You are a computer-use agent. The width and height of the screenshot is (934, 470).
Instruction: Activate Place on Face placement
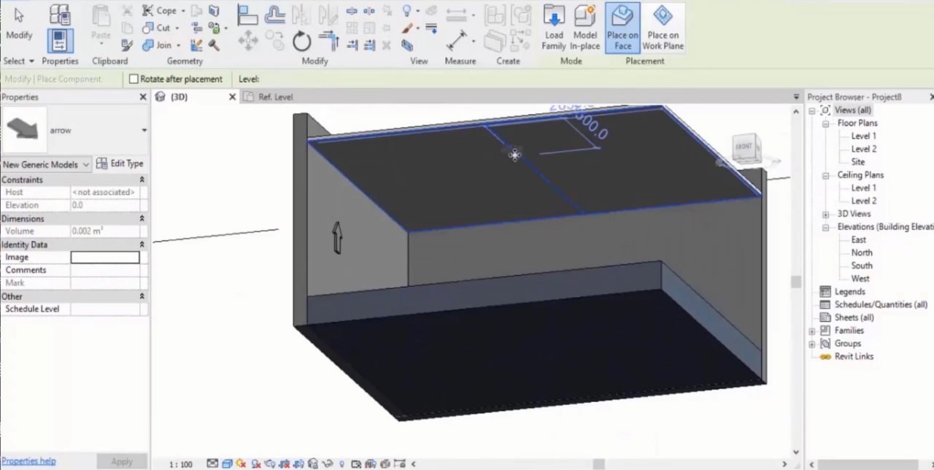tap(622, 28)
